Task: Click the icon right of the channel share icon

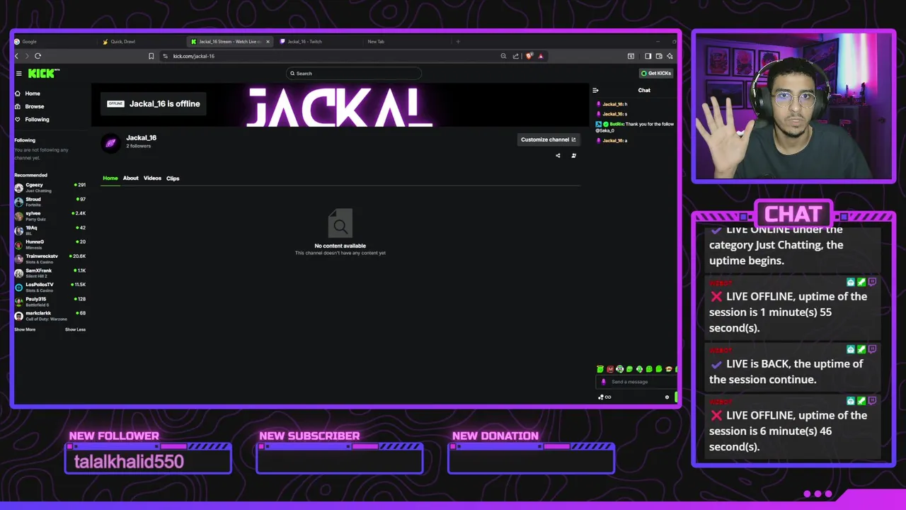Action: pyautogui.click(x=573, y=156)
